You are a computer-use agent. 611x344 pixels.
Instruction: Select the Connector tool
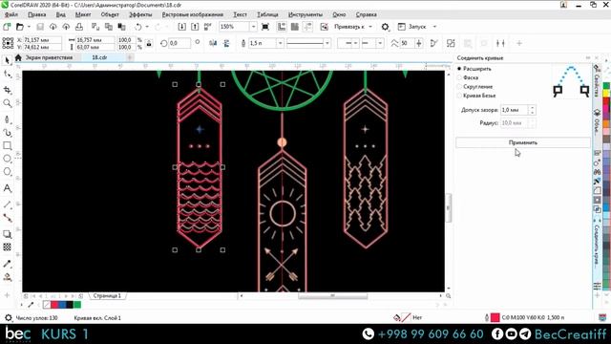[x=7, y=218]
